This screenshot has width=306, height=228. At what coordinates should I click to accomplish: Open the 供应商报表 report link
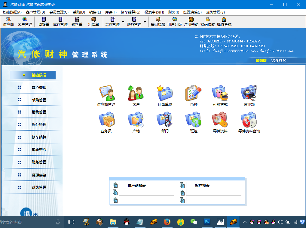[x=137, y=186]
